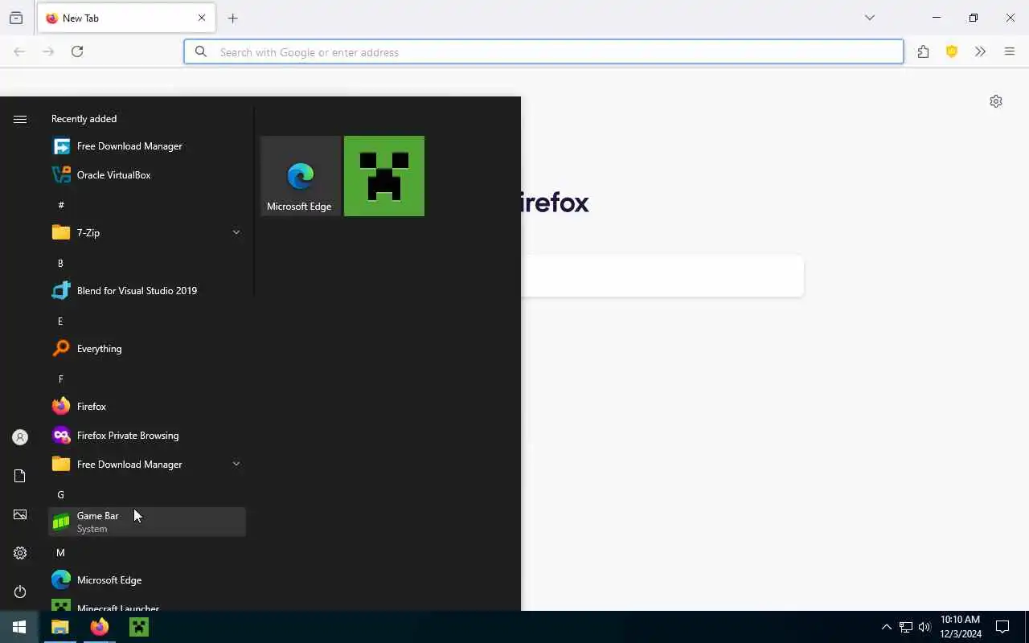This screenshot has width=1029, height=643.
Task: Show more tools overflow chevron
Action: coord(980,51)
